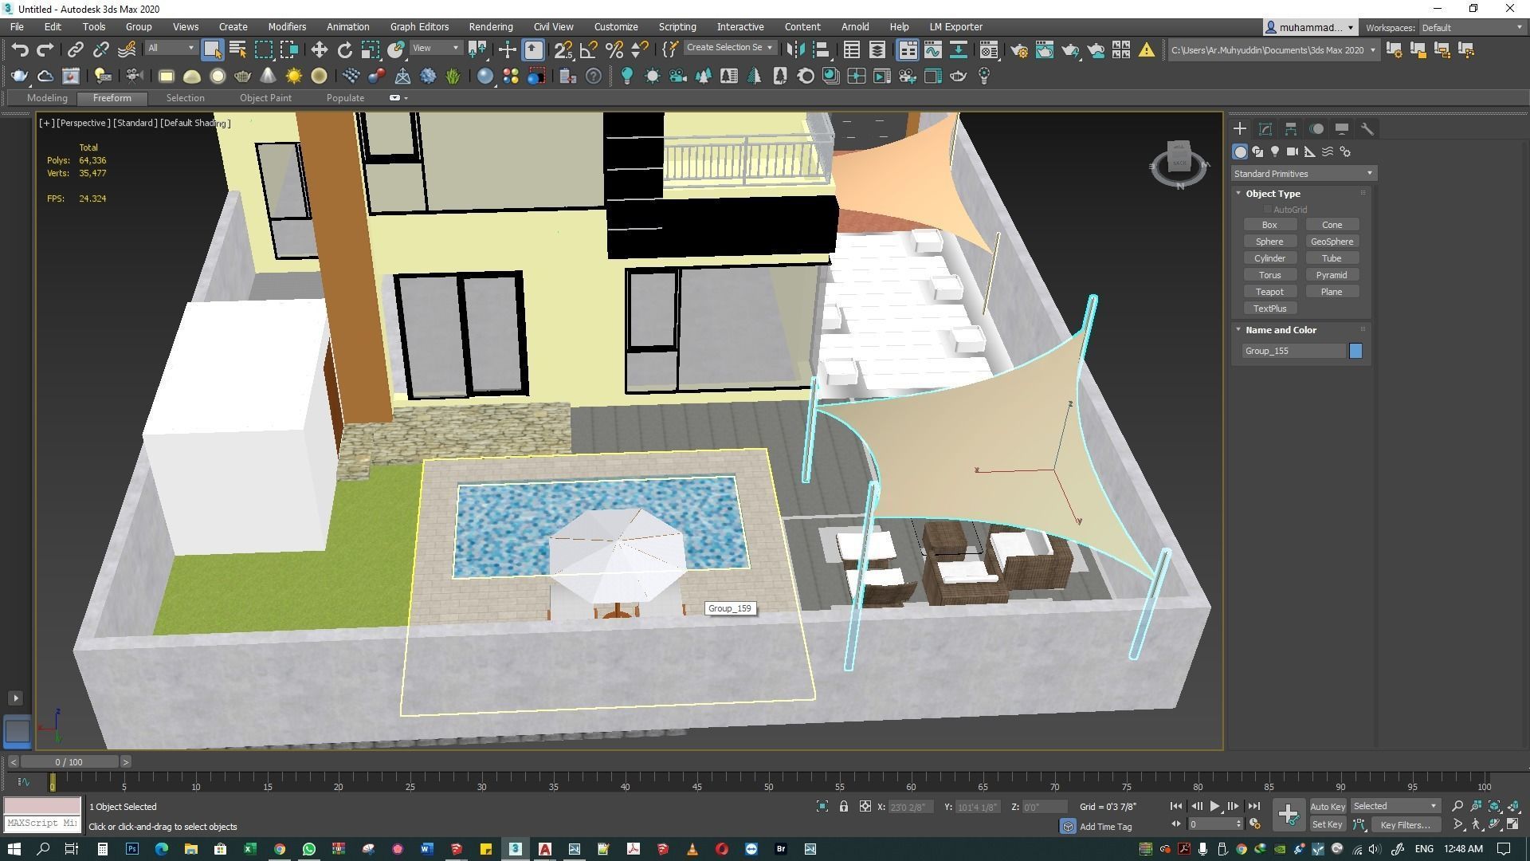Select the Move tool in toolbar
Viewport: 1530px width, 861px height.
coord(319,49)
